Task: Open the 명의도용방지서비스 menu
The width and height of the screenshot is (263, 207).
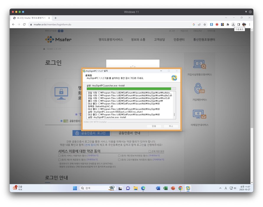Action: [x=111, y=40]
